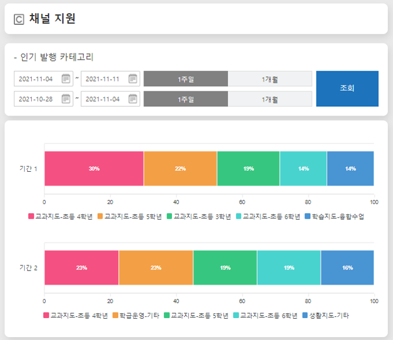Click the orange 22% segment in 기간 1
The height and width of the screenshot is (340, 393).
tap(180, 168)
